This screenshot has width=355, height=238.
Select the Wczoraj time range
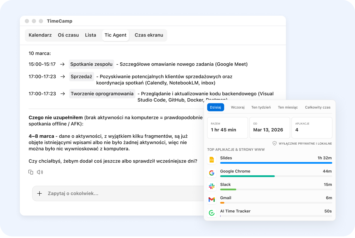238,107
